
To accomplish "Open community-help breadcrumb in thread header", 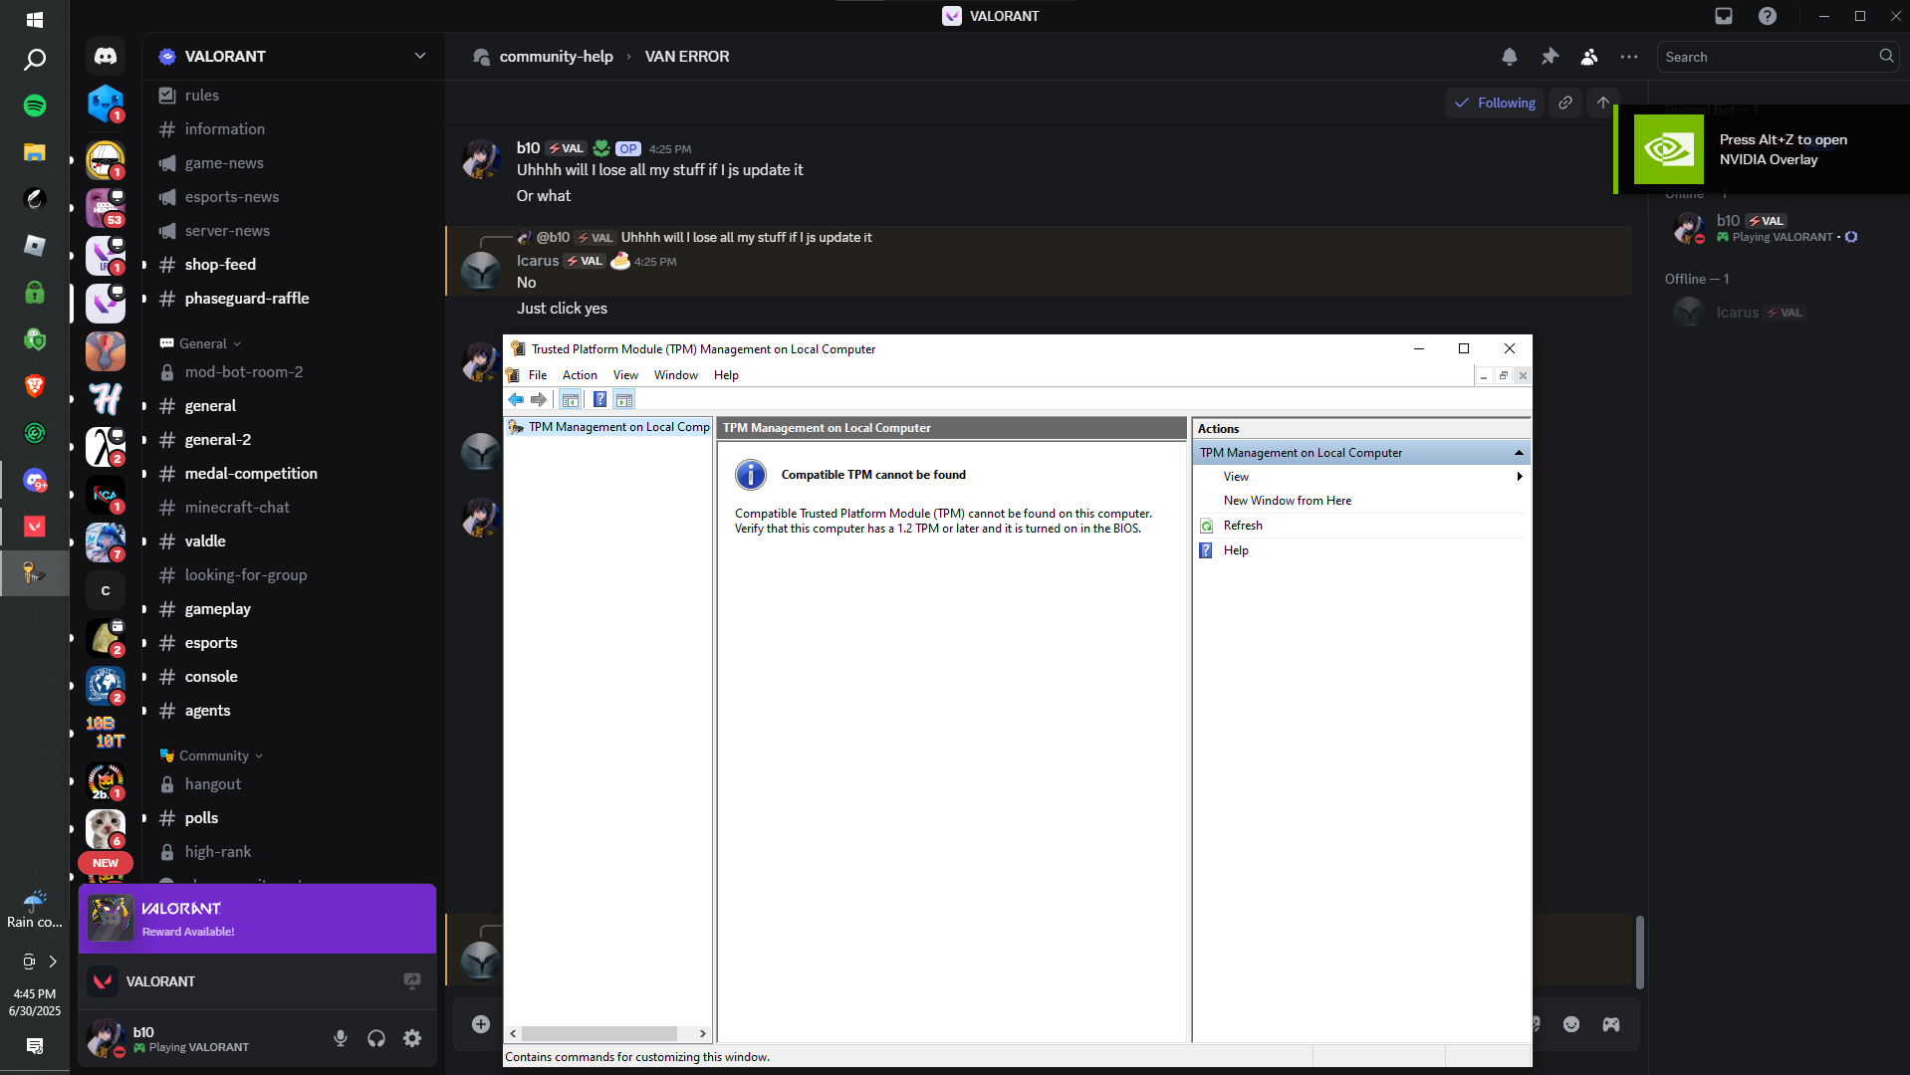I will (556, 57).
